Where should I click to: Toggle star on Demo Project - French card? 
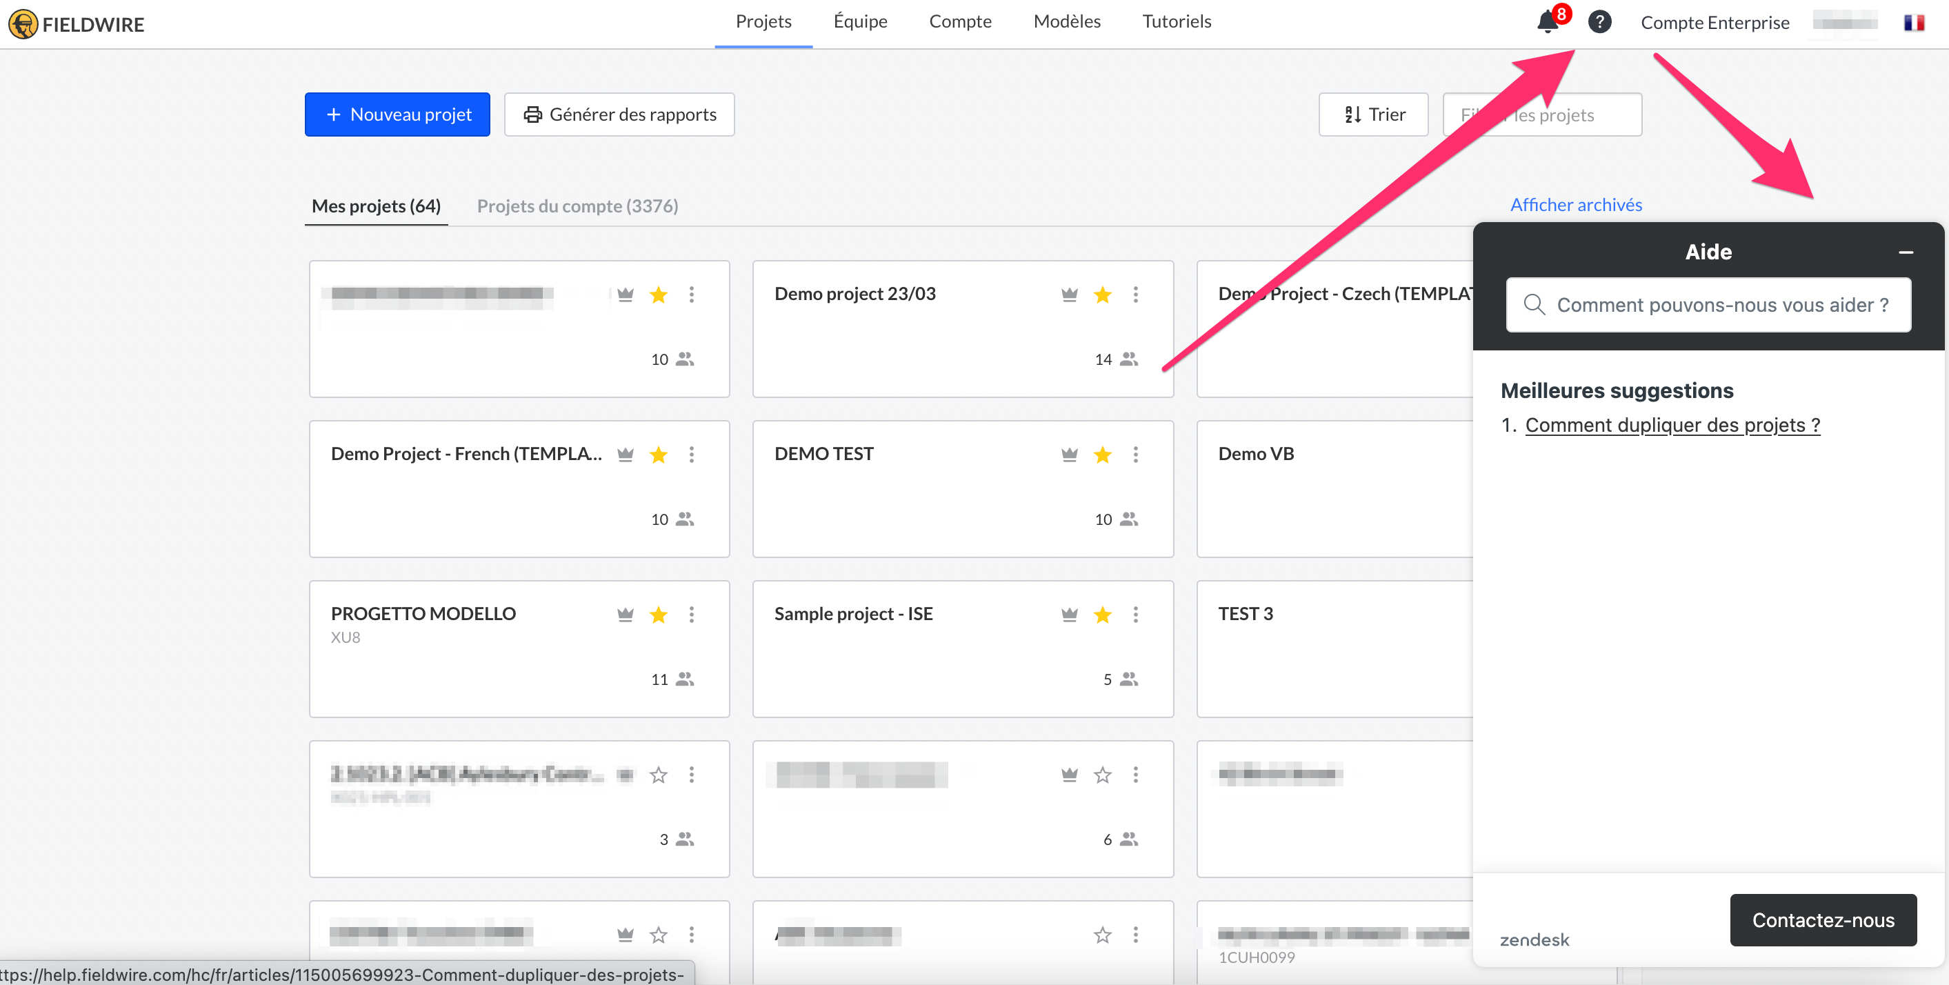click(x=658, y=454)
